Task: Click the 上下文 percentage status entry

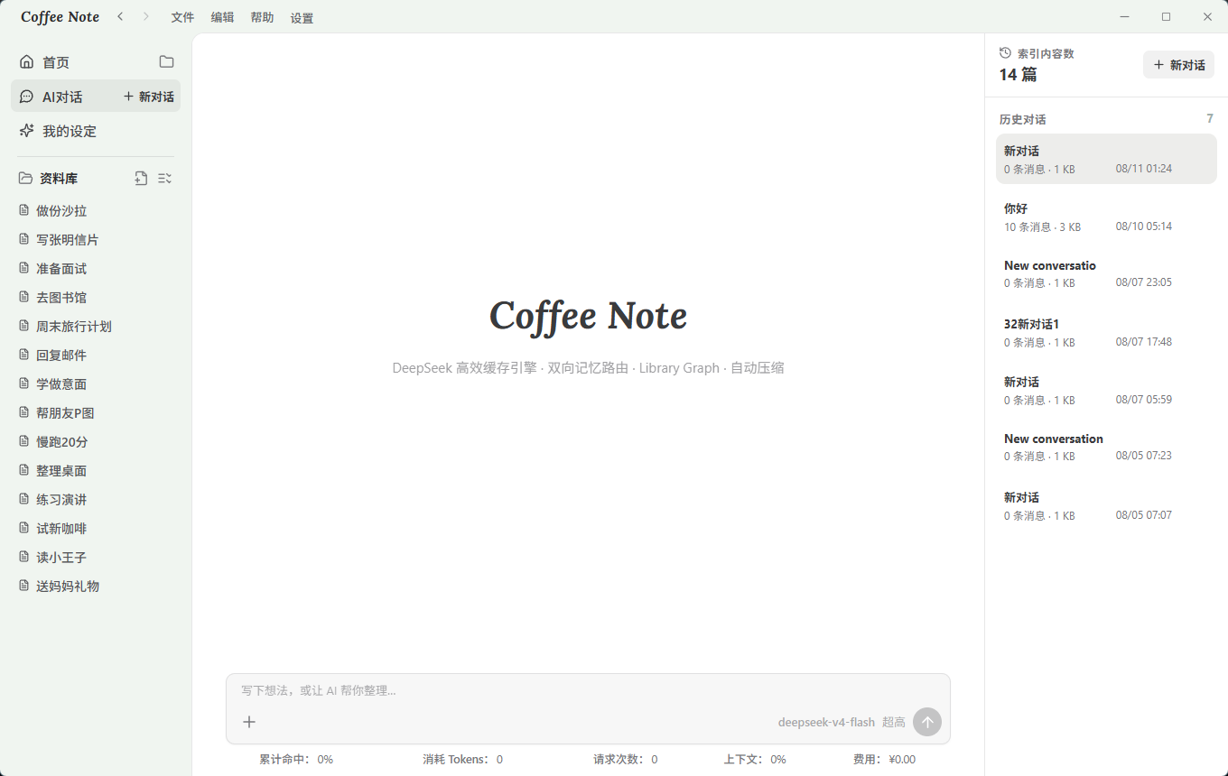Action: click(755, 760)
